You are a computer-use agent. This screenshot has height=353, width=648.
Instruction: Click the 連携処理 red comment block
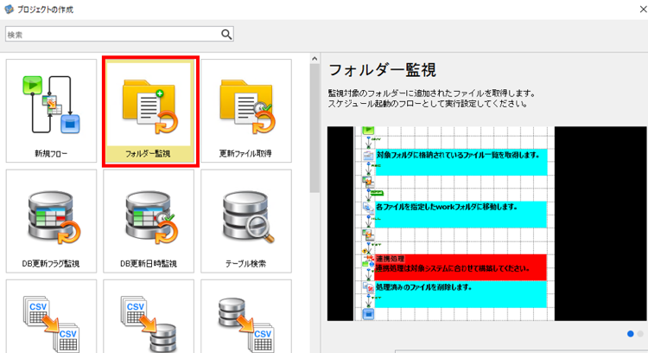pos(461,267)
